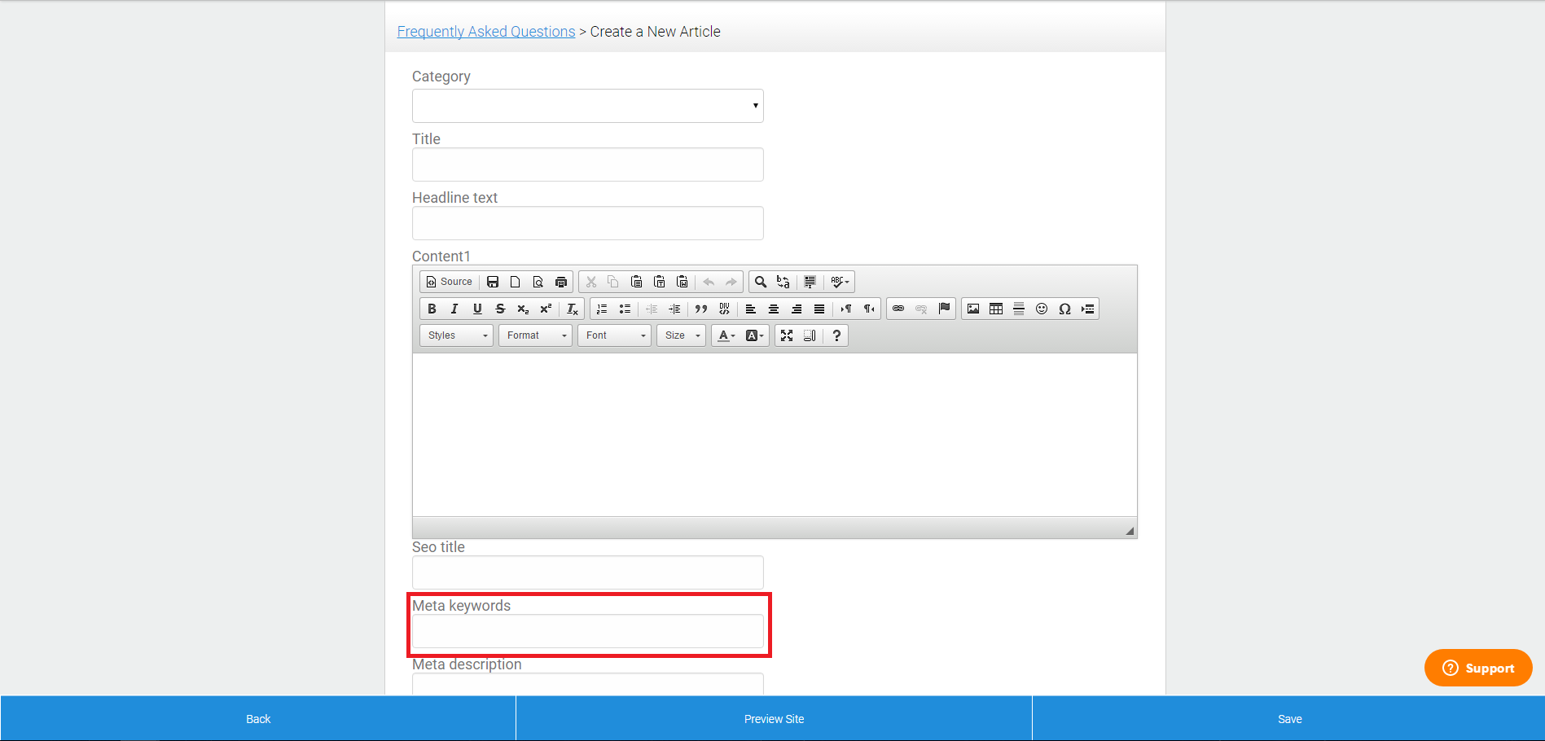
Task: Click the Title input field
Action: click(x=588, y=164)
